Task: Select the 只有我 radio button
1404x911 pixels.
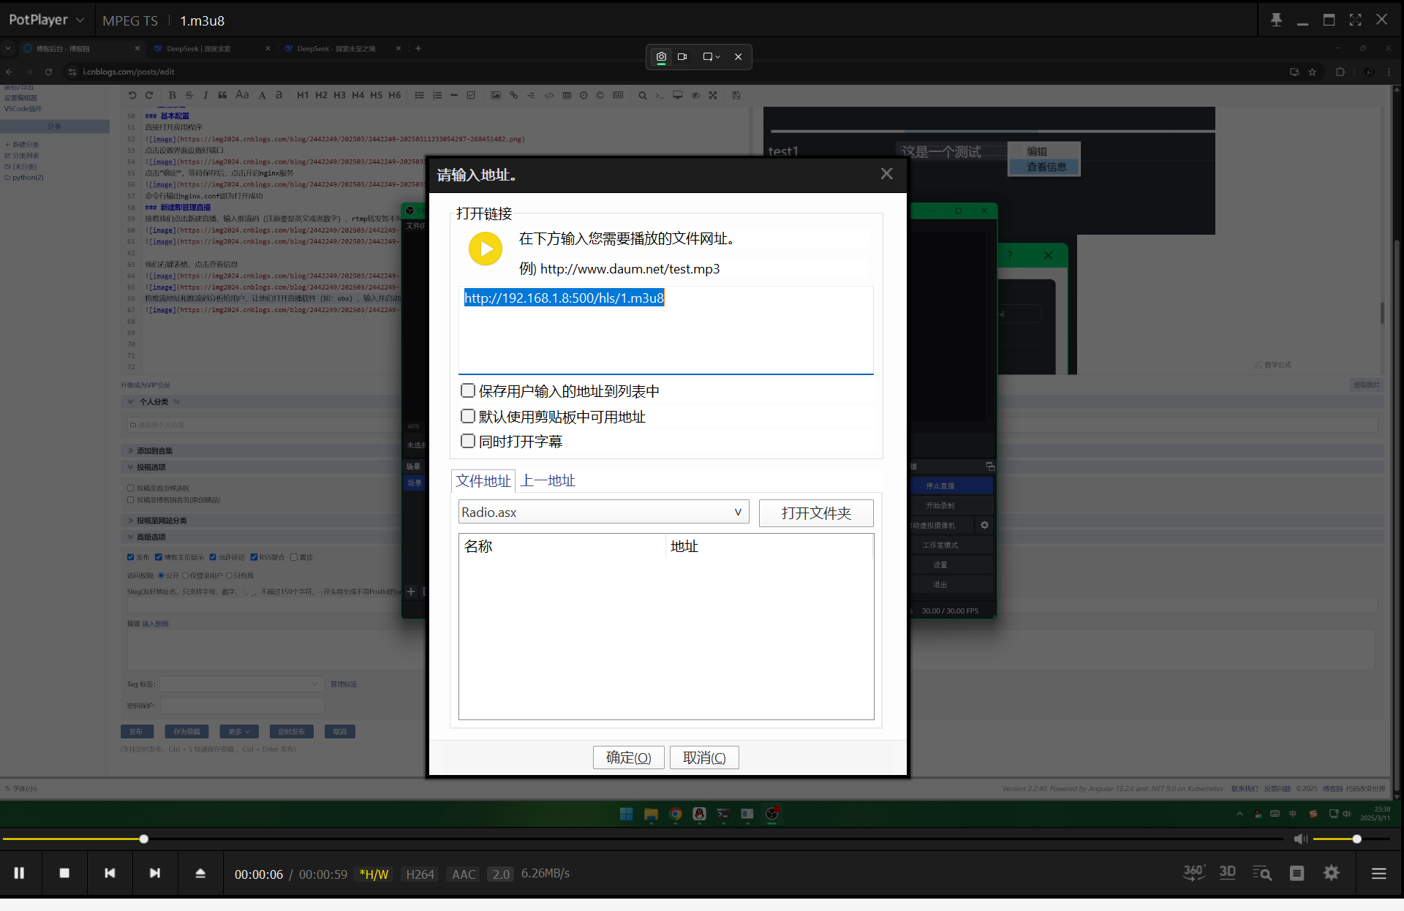Action: click(x=229, y=575)
